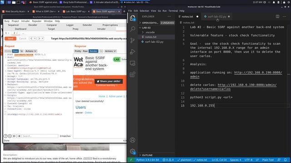291x163 pixels.
Task: Switch Request view to Raw
Action: click(x=15, y=51)
